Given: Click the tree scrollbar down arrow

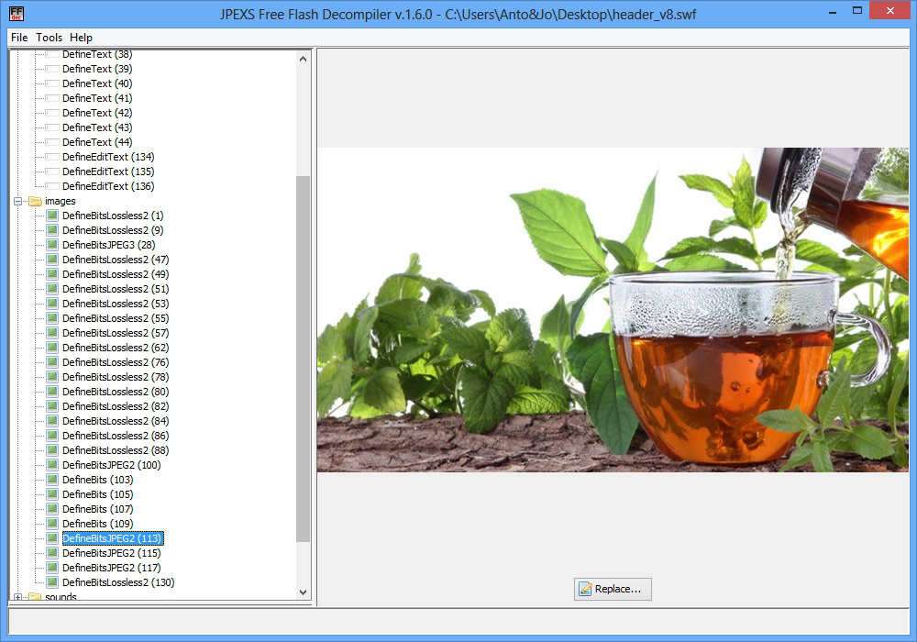Looking at the screenshot, I should coord(304,592).
